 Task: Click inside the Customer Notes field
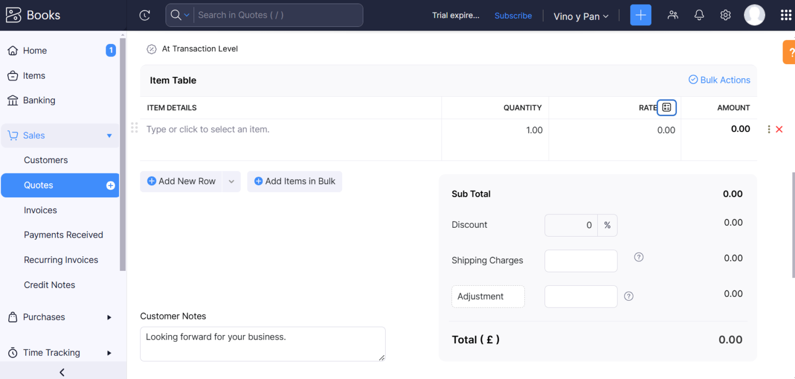click(262, 343)
